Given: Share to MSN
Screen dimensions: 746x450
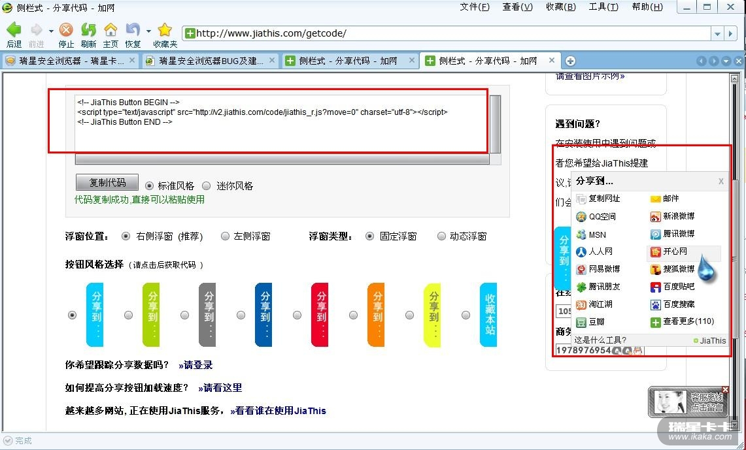Looking at the screenshot, I should pos(591,234).
